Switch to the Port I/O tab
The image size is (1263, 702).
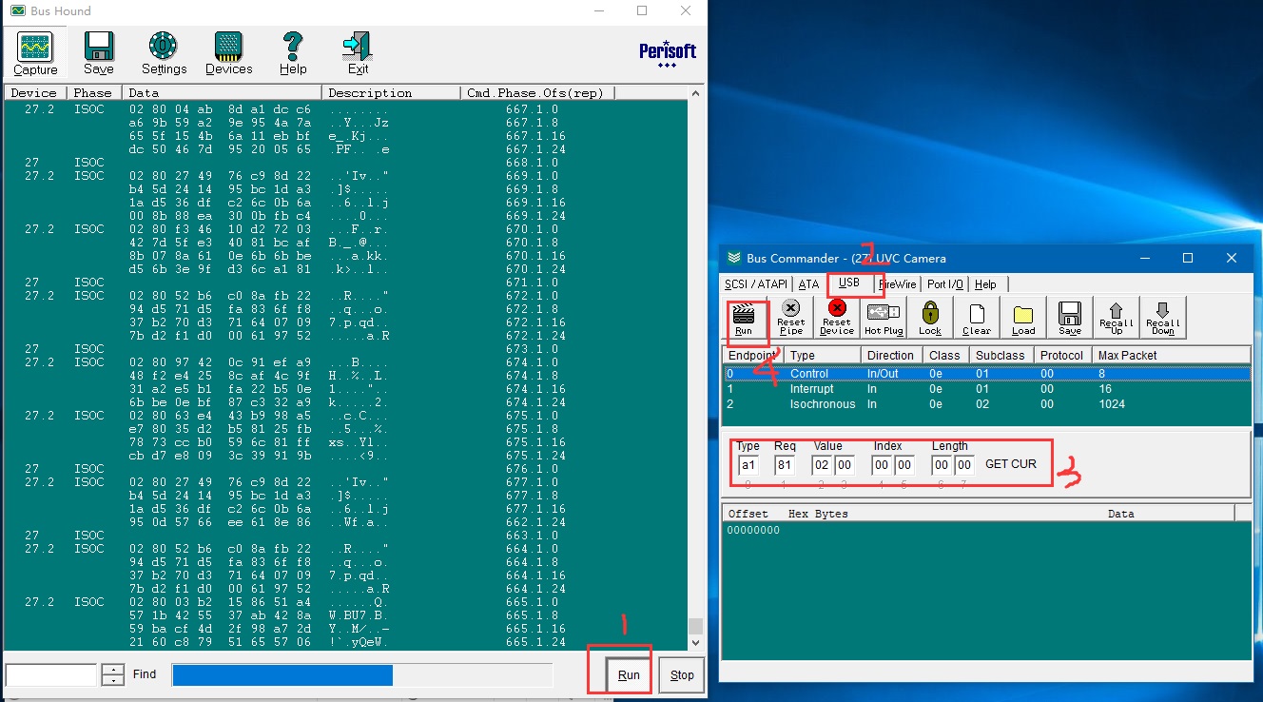tap(945, 284)
